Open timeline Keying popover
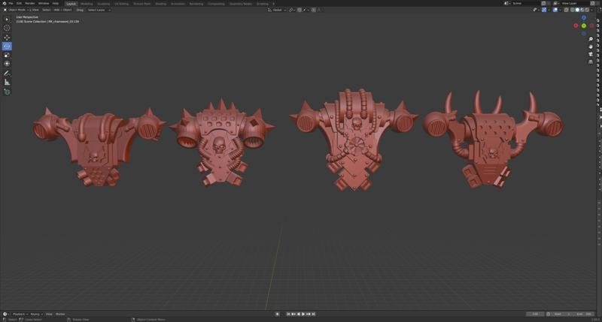 (x=36, y=314)
